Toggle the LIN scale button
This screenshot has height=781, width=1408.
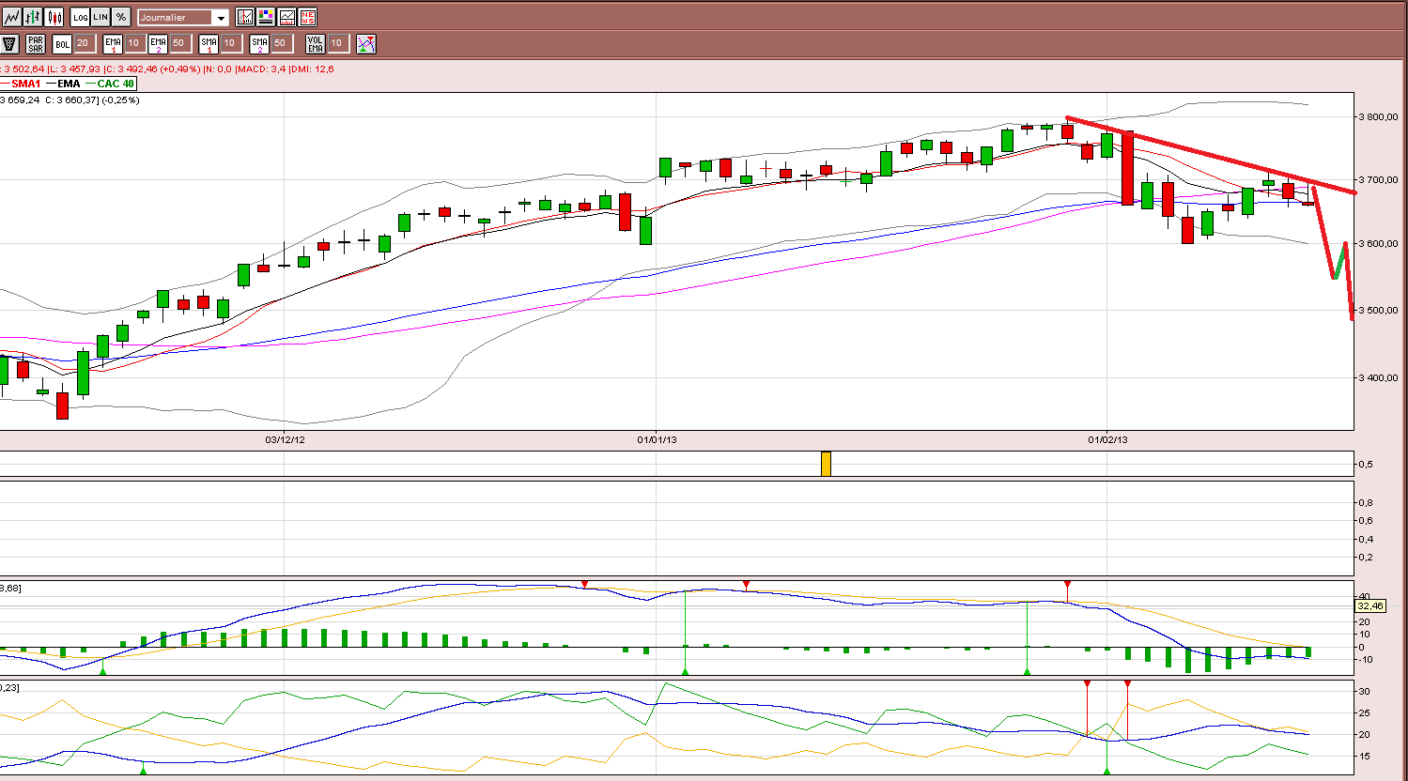click(x=101, y=17)
